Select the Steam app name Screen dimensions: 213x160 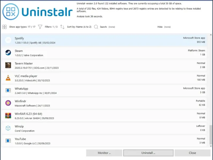point(19,51)
